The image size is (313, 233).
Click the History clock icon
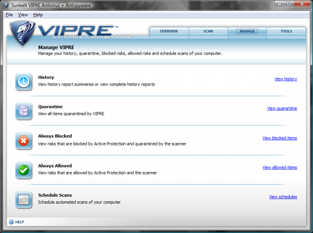(x=24, y=82)
